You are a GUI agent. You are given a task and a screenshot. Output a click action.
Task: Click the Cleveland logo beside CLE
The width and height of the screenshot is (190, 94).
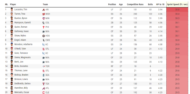point(44,92)
